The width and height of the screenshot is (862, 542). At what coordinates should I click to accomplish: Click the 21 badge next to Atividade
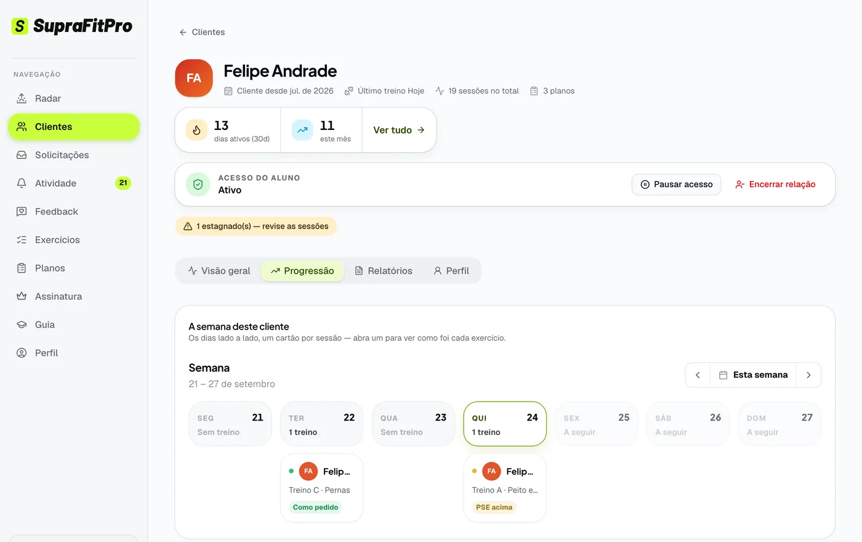123,183
